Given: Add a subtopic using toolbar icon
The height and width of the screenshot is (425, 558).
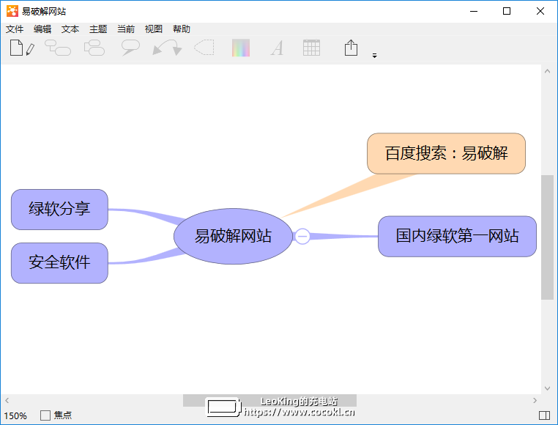Looking at the screenshot, I should (58, 48).
